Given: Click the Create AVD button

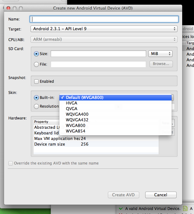Looking at the screenshot, I should pos(123,195).
